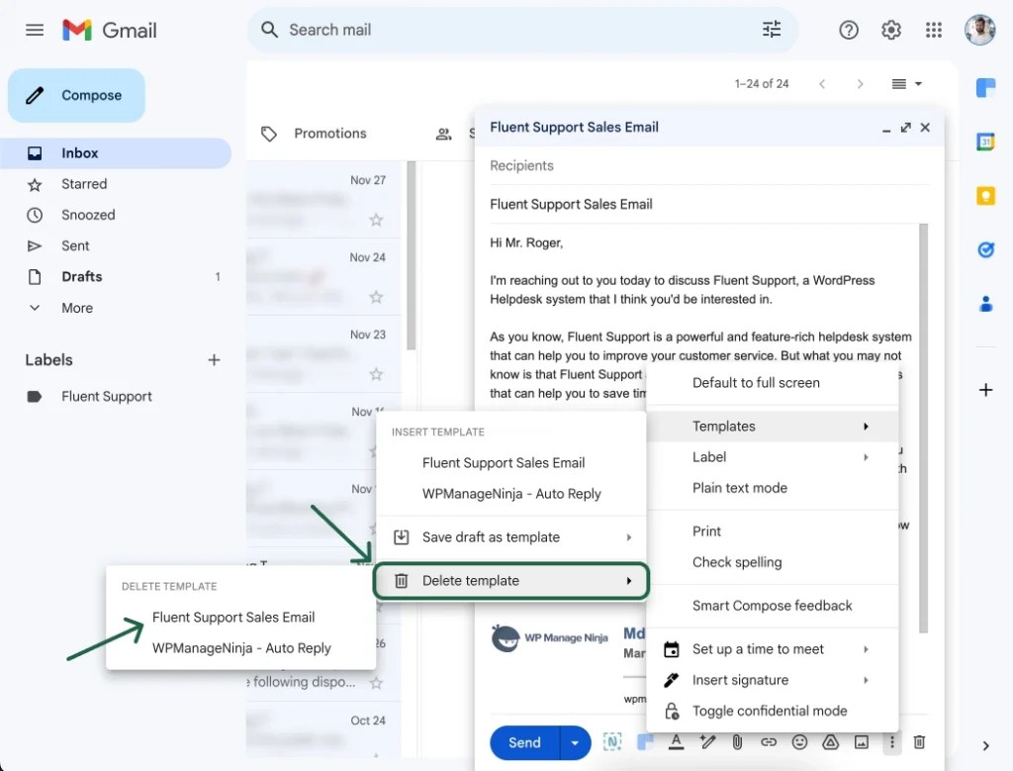Attach a file using the paperclip icon
The width and height of the screenshot is (1013, 771).
(737, 741)
